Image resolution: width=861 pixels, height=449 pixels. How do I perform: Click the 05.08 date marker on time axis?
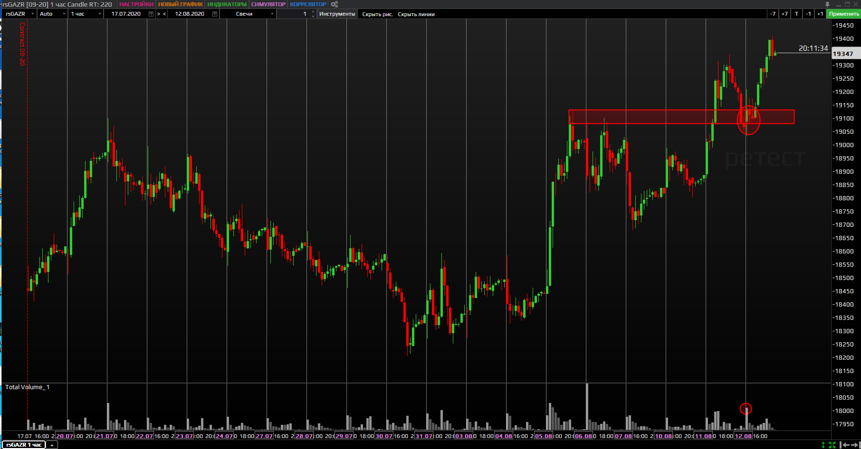point(544,436)
